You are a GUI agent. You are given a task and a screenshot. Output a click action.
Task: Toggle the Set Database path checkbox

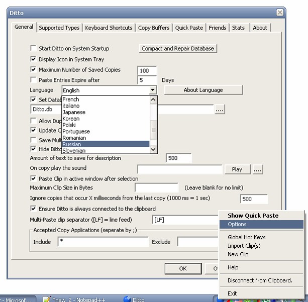(33, 99)
